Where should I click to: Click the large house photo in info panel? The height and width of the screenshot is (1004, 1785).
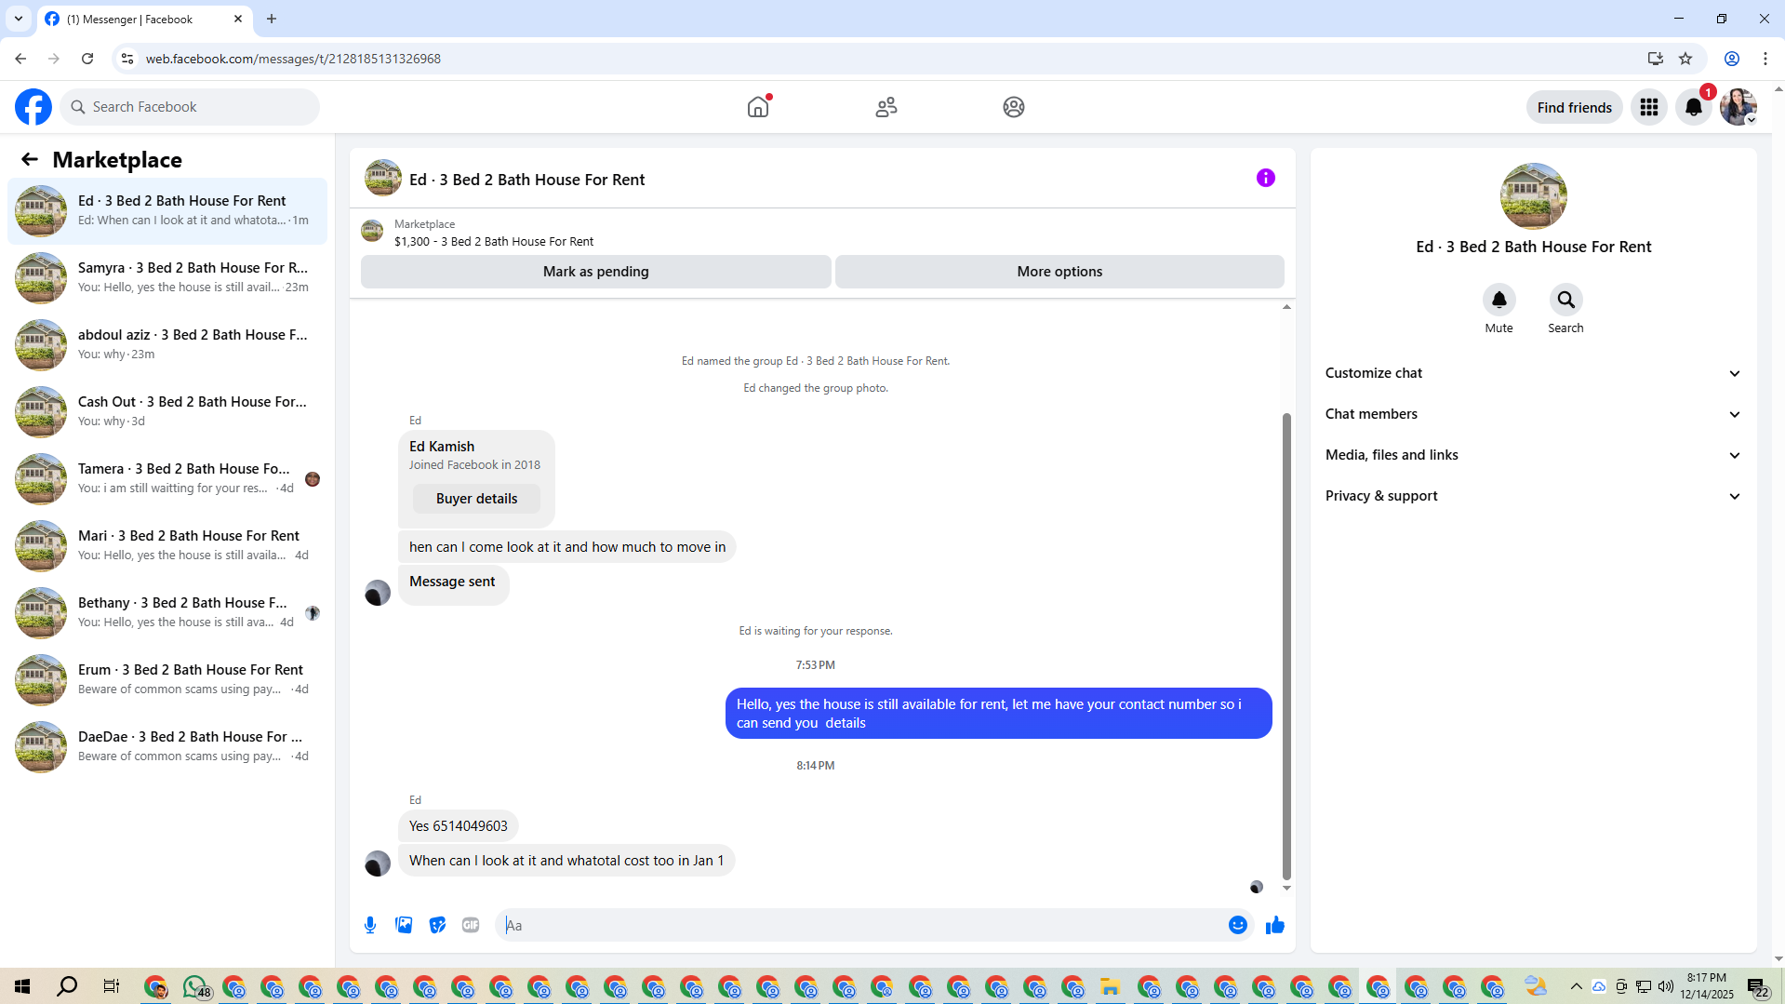tap(1533, 196)
